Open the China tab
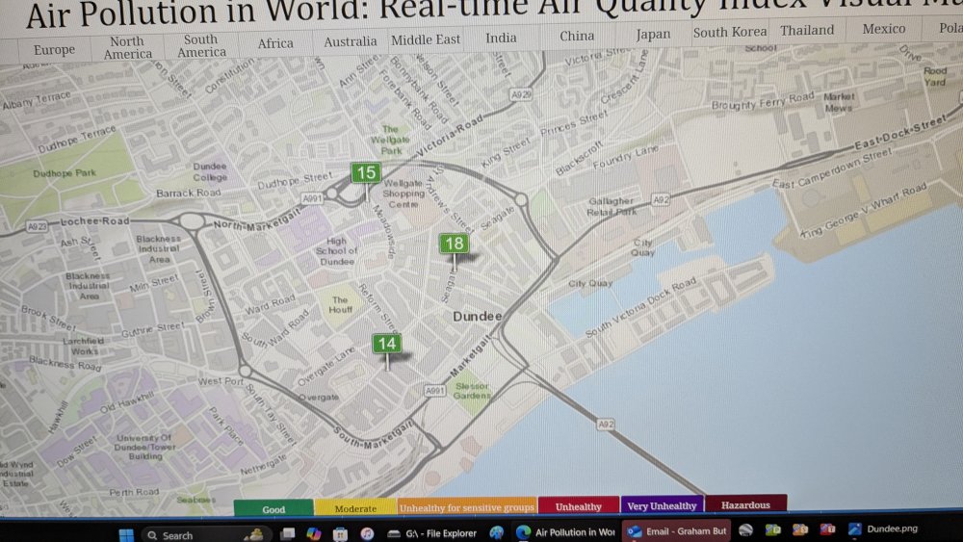 click(x=577, y=37)
